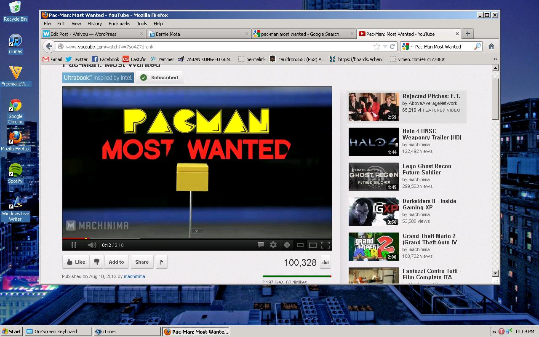Screen dimensions: 539x337
Task: Open video settings gear in the player
Action: [273, 245]
